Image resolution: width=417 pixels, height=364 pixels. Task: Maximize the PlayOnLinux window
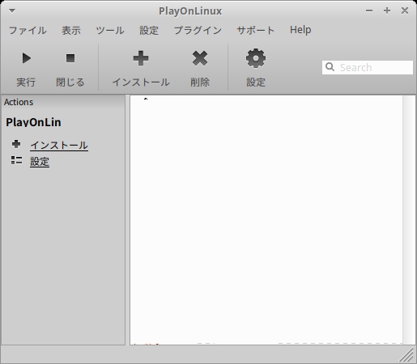point(387,11)
